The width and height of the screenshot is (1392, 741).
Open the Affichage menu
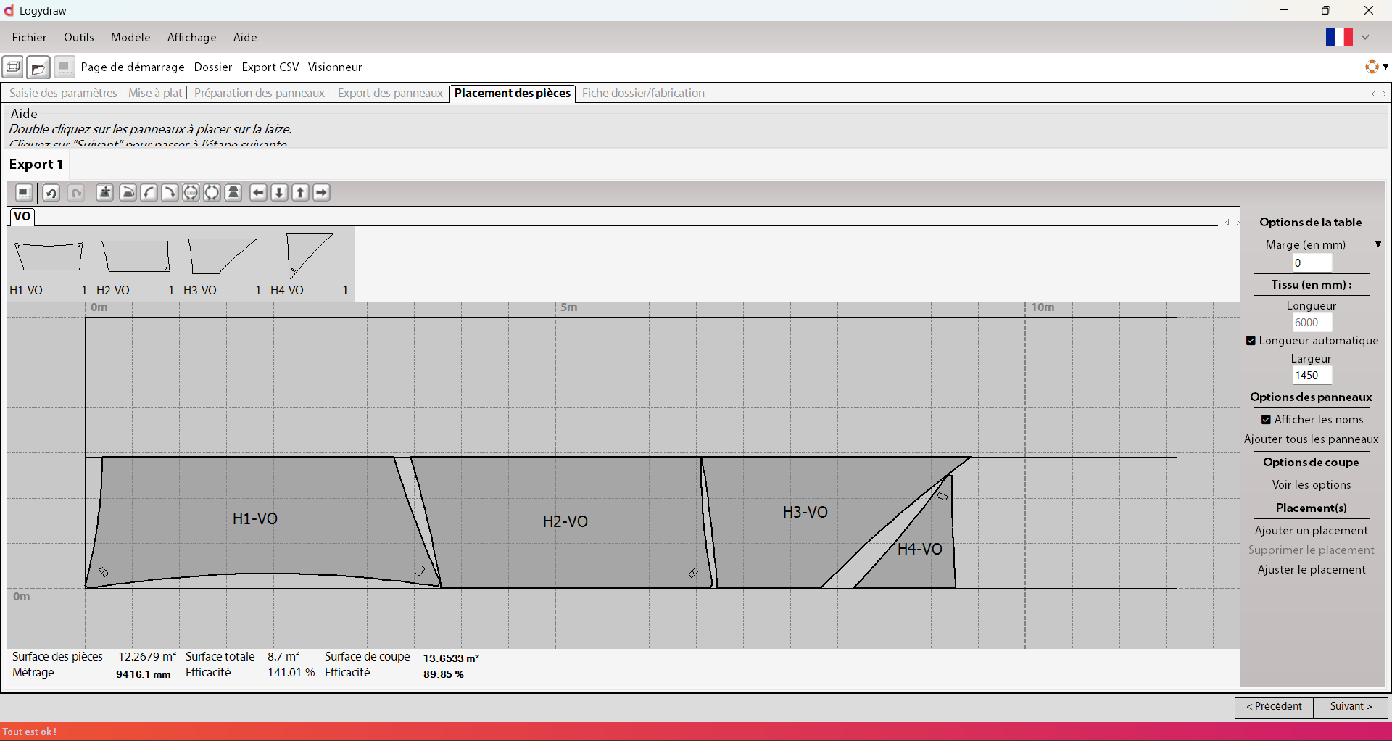coord(192,37)
